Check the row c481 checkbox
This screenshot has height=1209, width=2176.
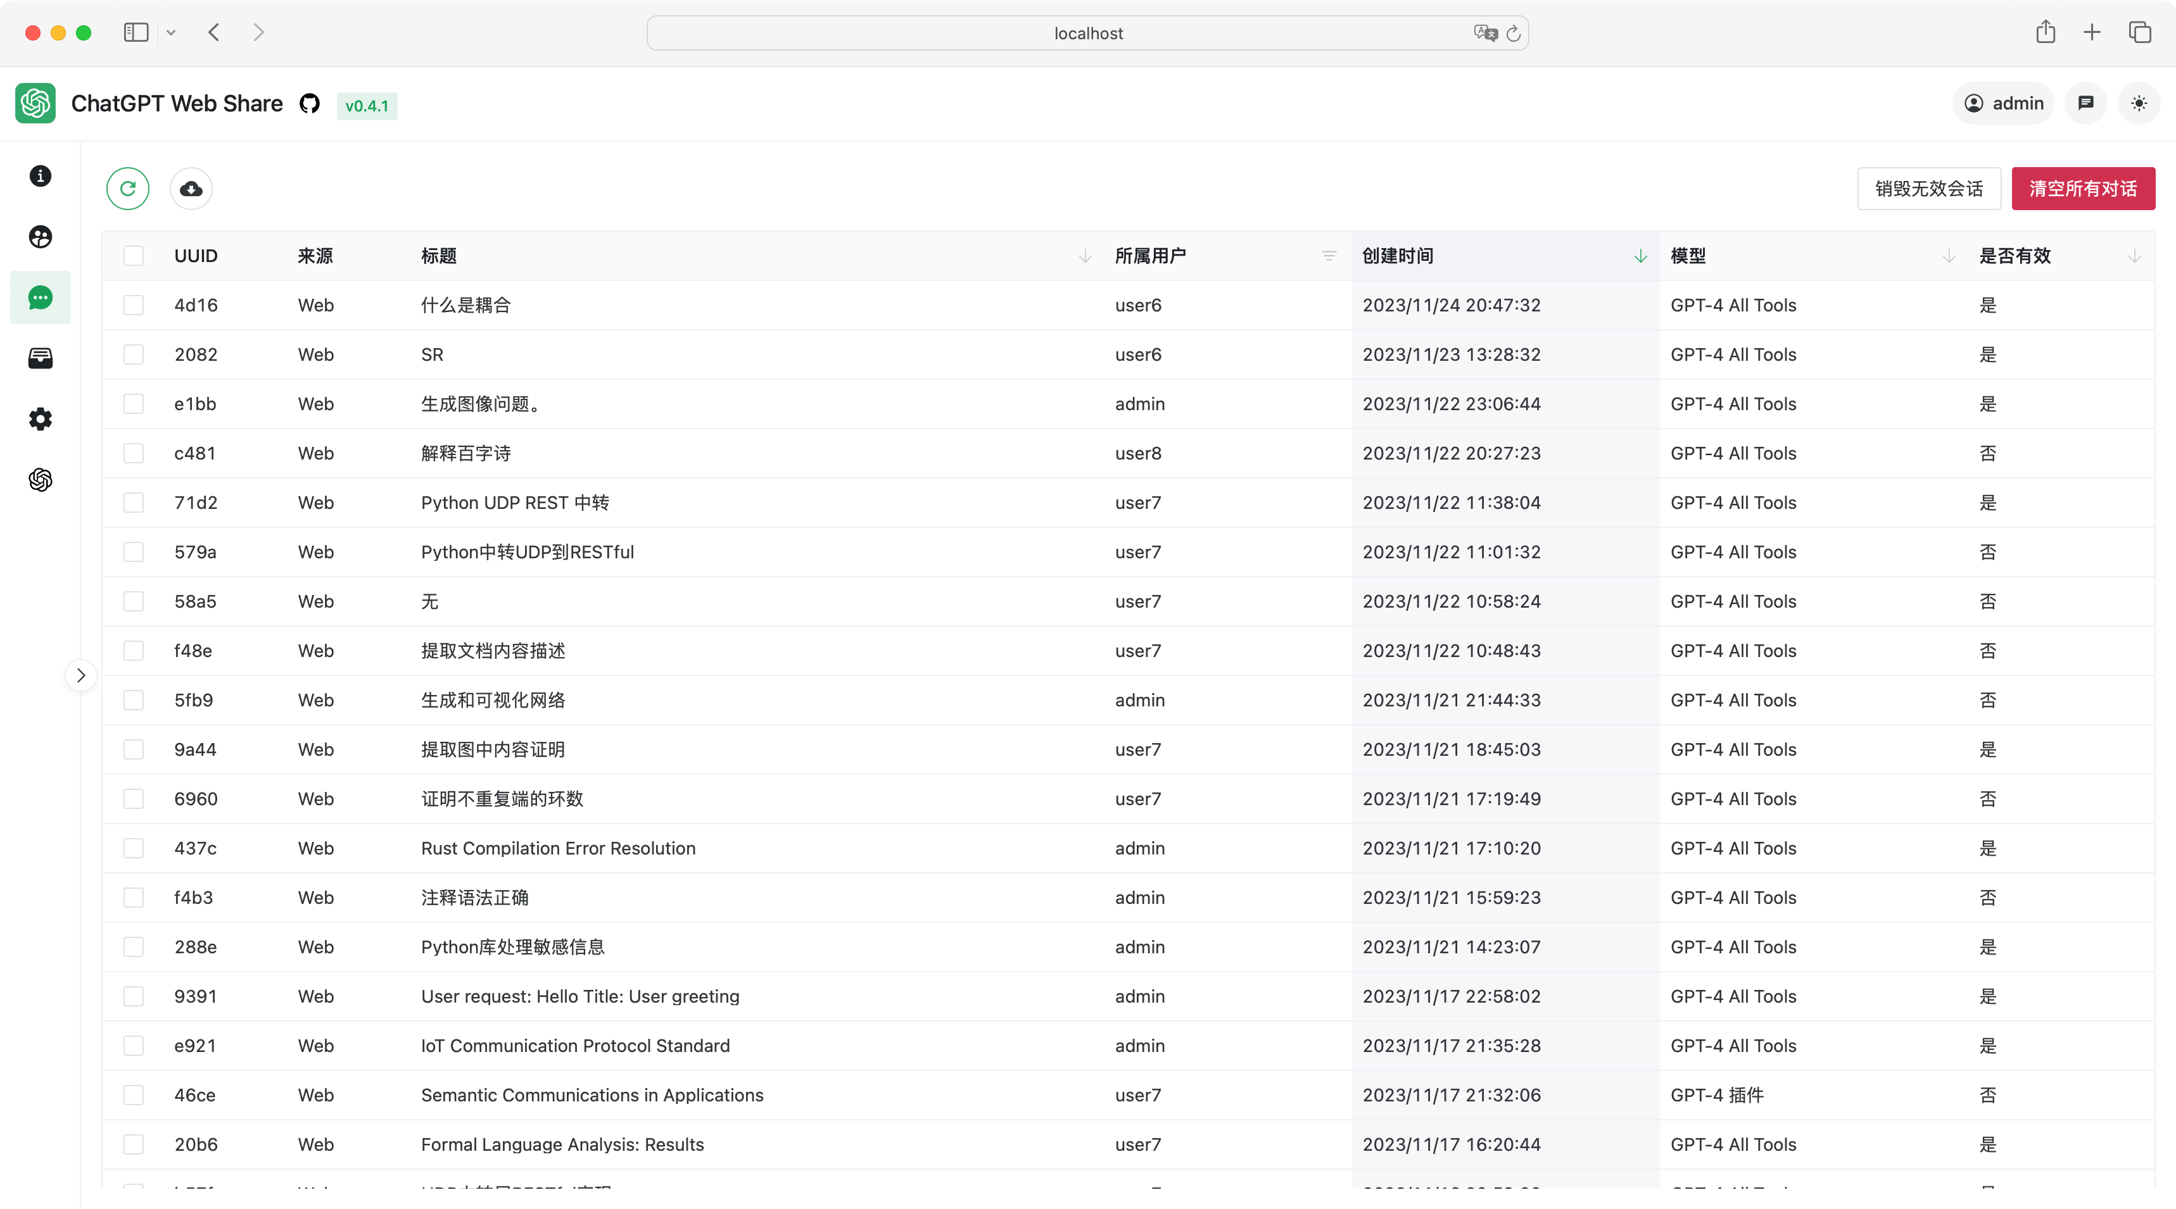[134, 453]
